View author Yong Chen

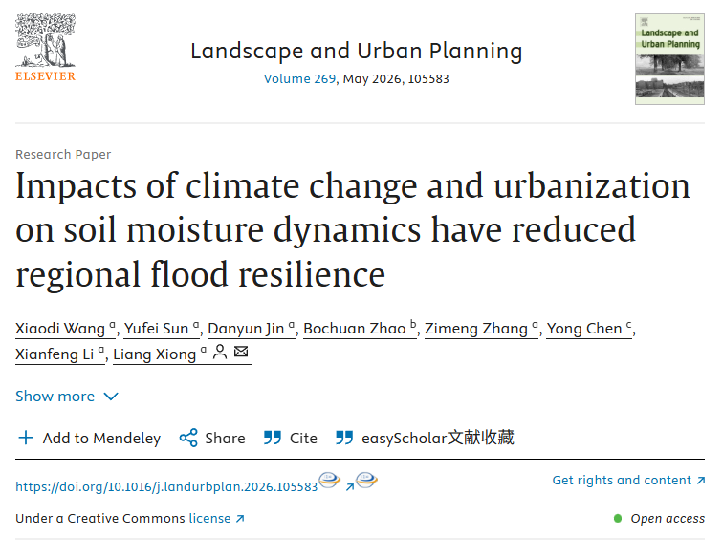point(584,329)
